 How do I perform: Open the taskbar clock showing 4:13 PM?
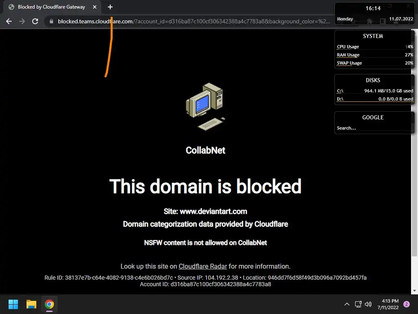coord(388,304)
